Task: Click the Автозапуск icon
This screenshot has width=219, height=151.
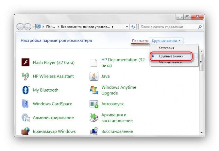Action: 94,104
